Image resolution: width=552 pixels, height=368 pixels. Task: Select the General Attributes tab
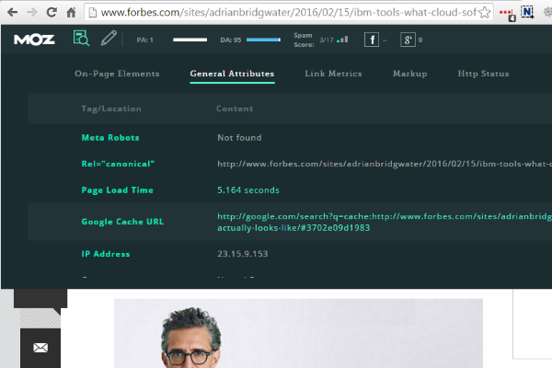click(x=232, y=74)
